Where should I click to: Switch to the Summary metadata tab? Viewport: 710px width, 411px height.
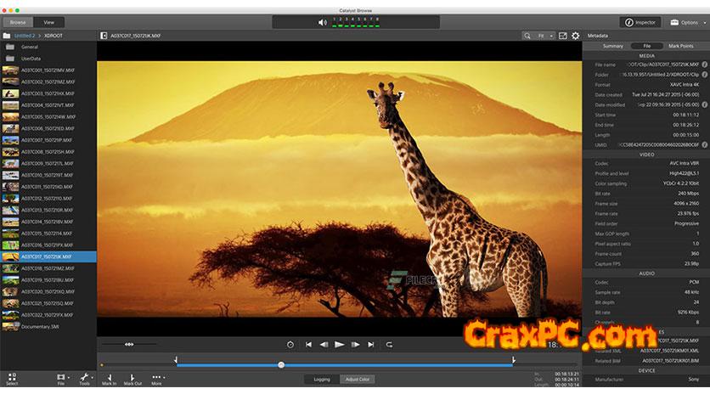612,46
